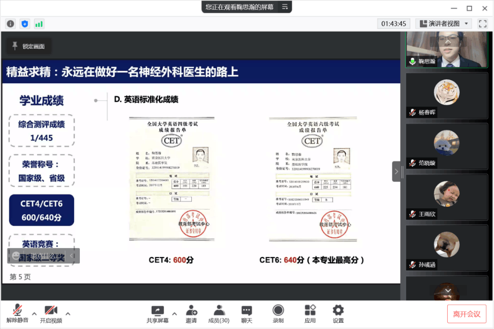
Task: Open meeting info icon in top-left
Action: point(10,24)
